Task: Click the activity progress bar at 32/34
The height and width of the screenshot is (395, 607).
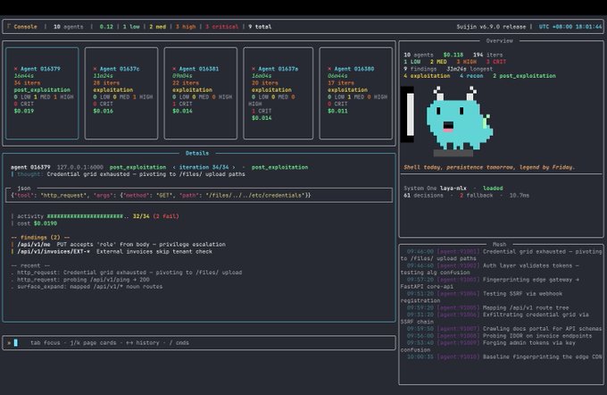Action: coord(87,216)
